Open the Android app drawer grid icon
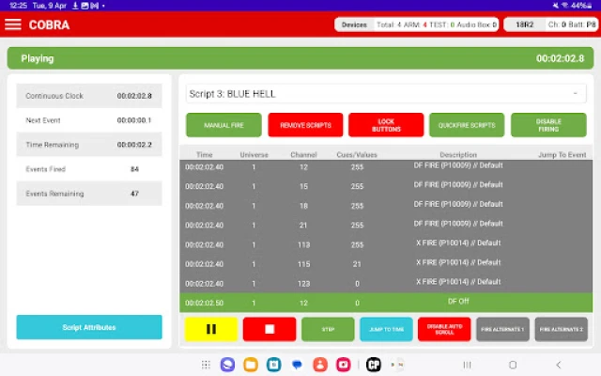This screenshot has width=601, height=376. tap(206, 364)
